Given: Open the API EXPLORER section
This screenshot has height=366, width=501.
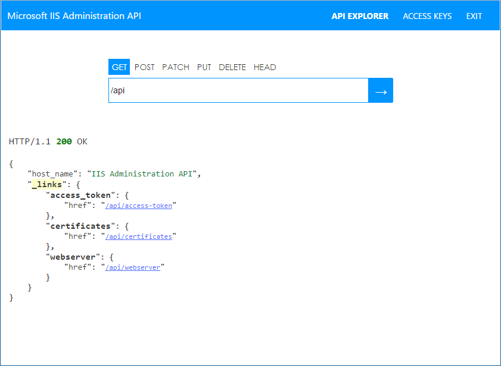Looking at the screenshot, I should coord(360,16).
